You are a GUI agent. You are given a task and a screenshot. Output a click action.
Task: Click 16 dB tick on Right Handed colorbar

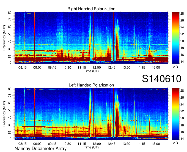pyautogui.click(x=182, y=55)
